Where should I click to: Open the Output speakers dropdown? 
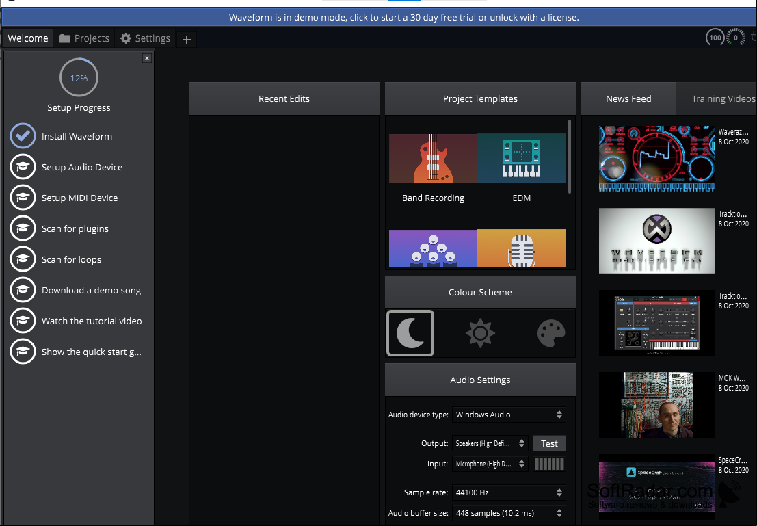(490, 443)
